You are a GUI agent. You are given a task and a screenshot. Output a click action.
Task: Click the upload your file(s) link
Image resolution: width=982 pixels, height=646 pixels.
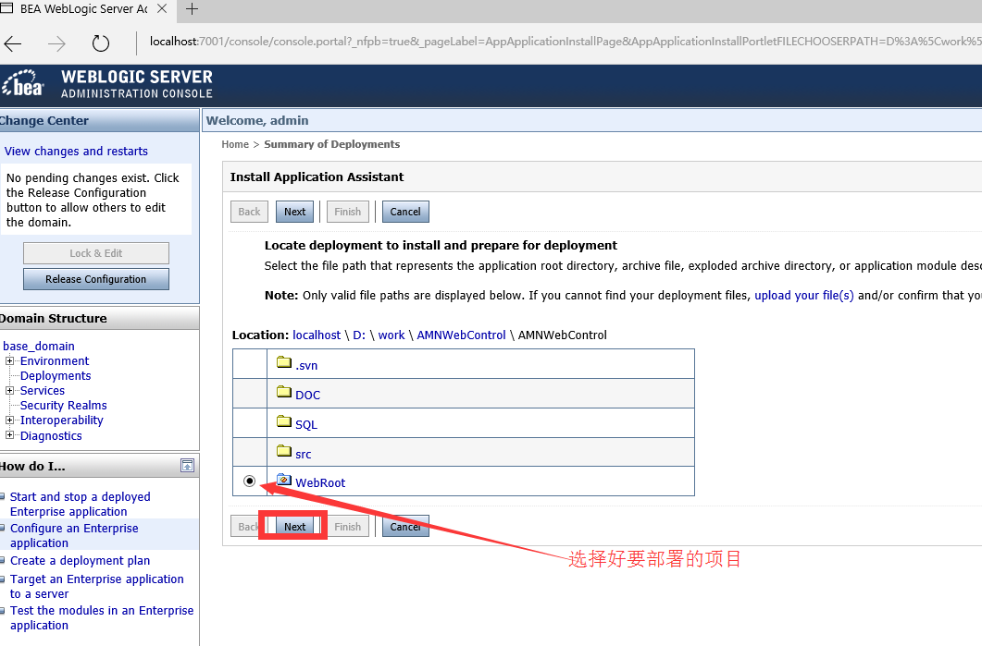804,295
